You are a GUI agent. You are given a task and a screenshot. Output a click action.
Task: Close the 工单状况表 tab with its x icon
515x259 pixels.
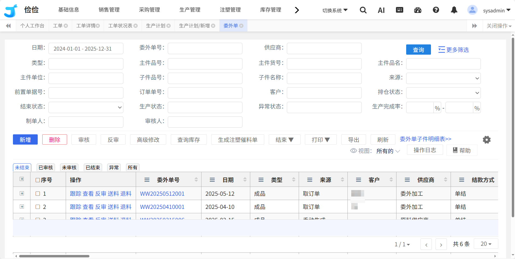click(136, 26)
